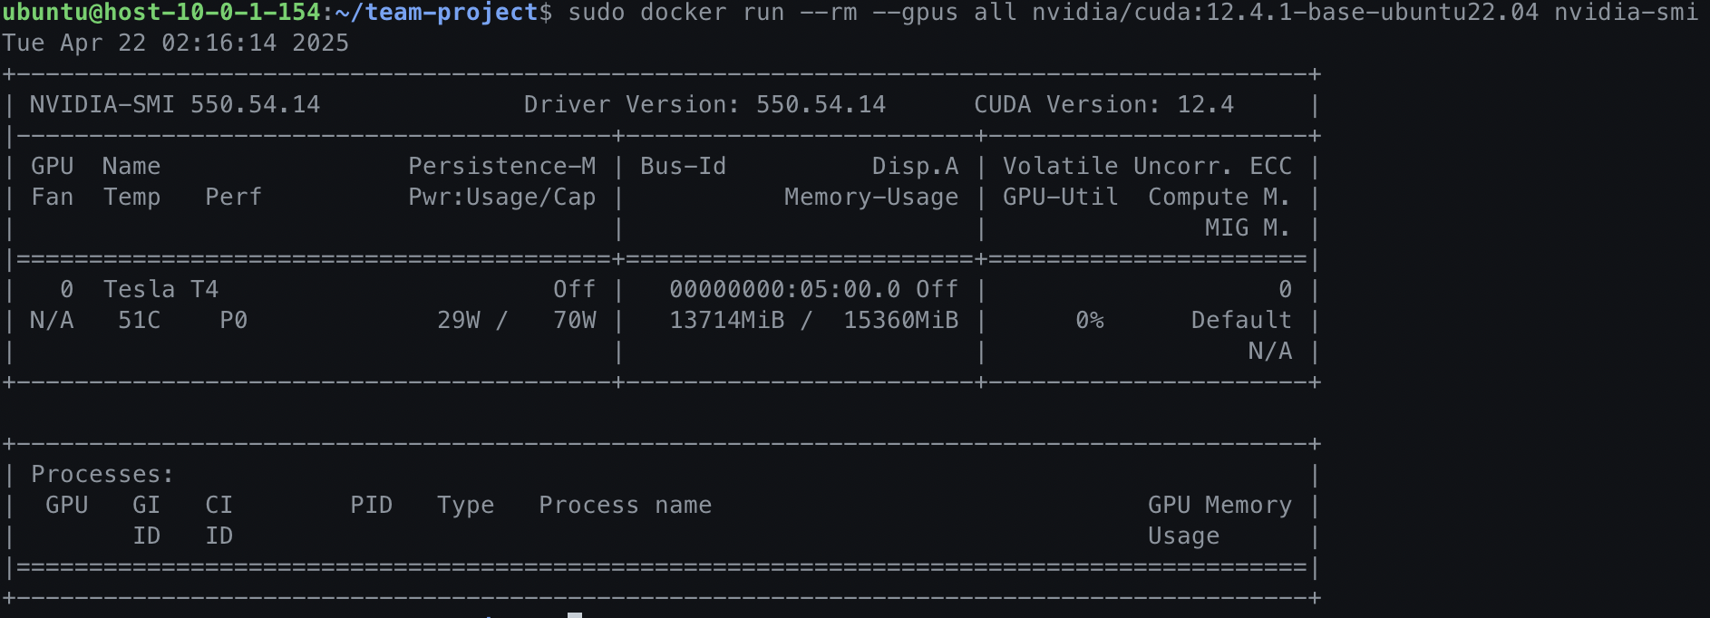1710x618 pixels.
Task: Click the bus id '00000000:05:00.0'
Action: click(785, 290)
